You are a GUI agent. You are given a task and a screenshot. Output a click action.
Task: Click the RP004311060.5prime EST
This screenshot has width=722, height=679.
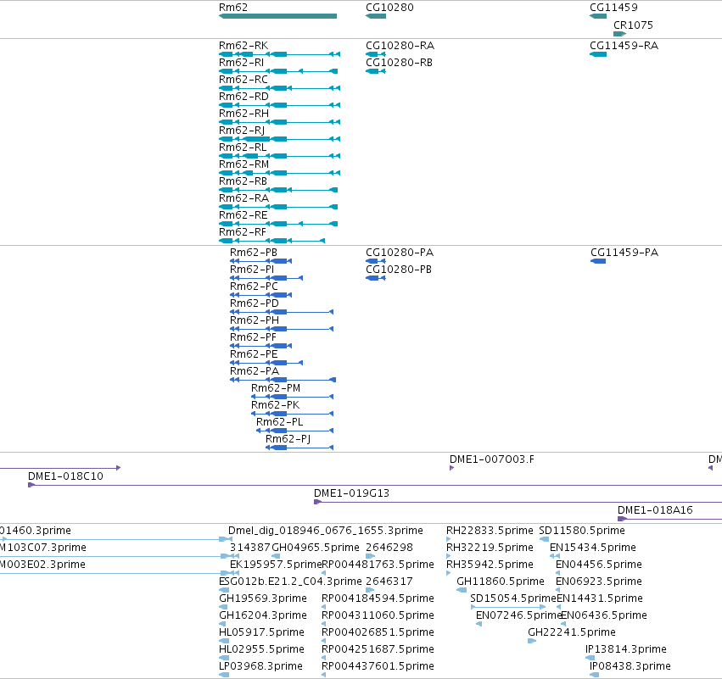pos(378,615)
